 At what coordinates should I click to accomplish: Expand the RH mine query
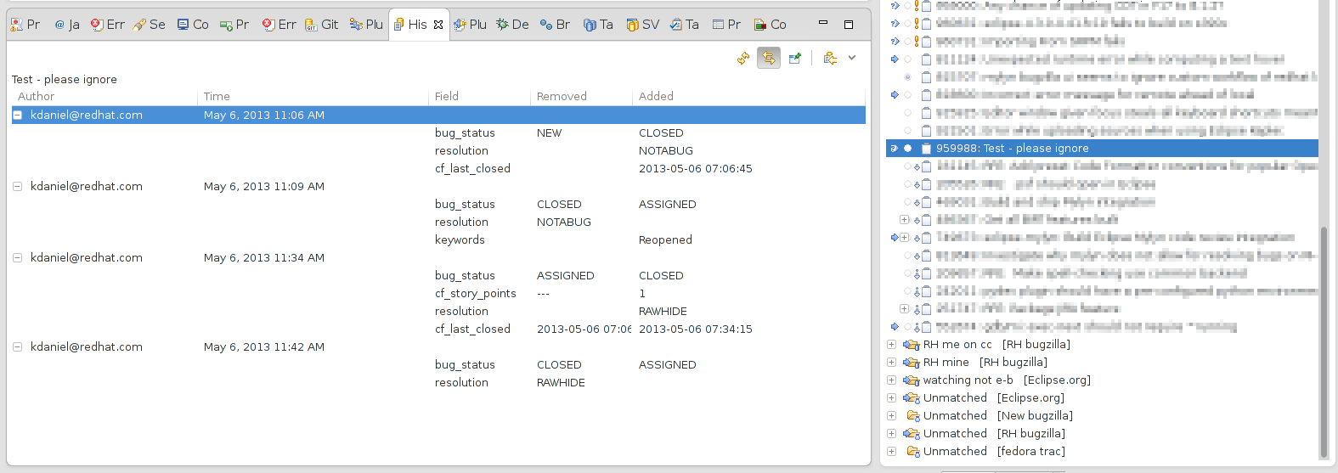pos(891,362)
